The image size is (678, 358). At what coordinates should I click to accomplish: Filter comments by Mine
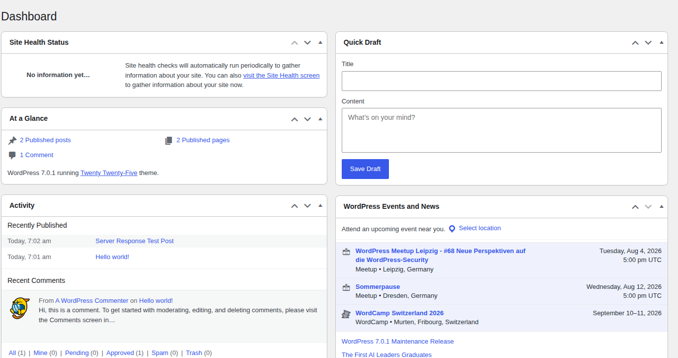pos(41,353)
